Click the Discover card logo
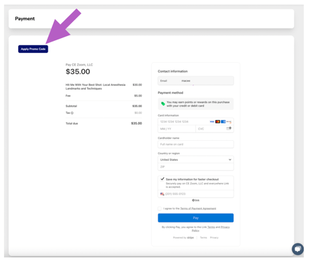The height and width of the screenshot is (262, 310). (229, 122)
